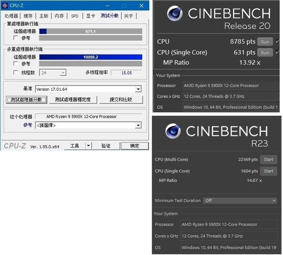The image size is (283, 255).
Task: Click the R23 score 22569 pts
Action: 248,160
